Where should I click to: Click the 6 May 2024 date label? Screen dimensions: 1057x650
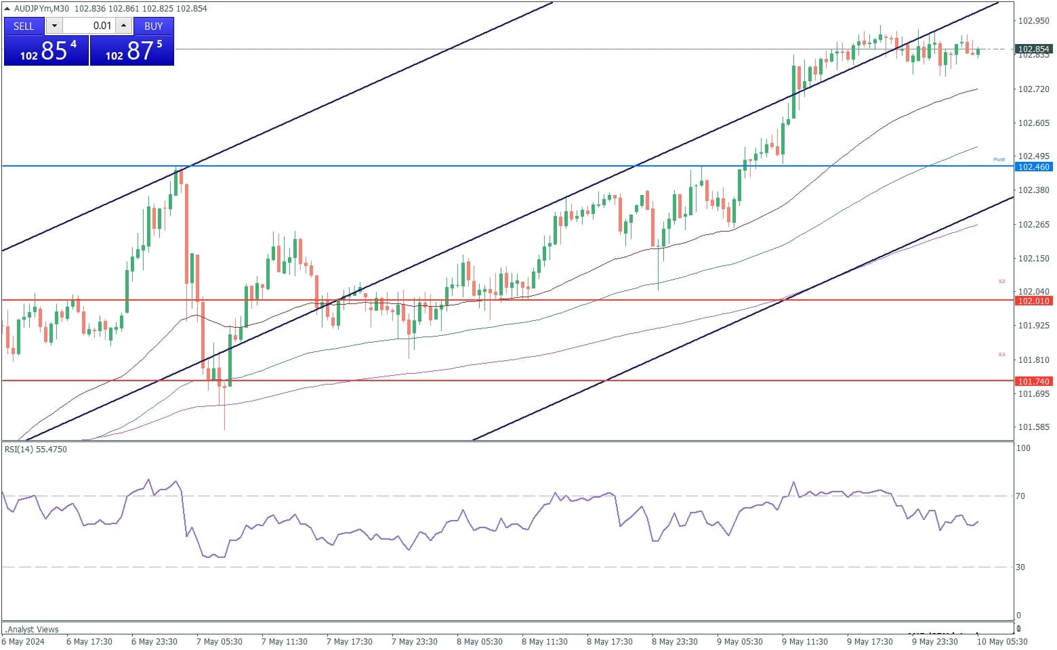(24, 641)
